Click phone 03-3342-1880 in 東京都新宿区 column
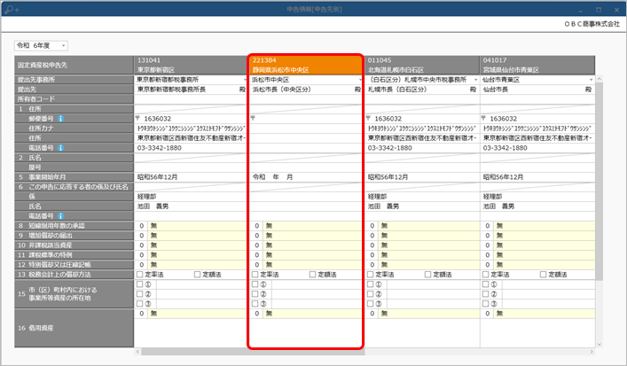 (192, 148)
